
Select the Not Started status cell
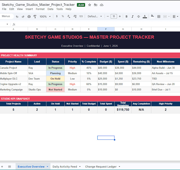click(x=55, y=90)
